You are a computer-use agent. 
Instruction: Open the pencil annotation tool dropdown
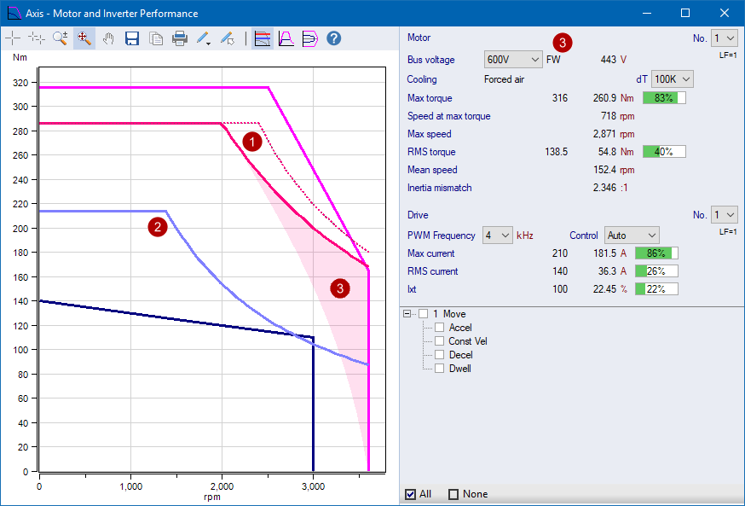[x=205, y=38]
